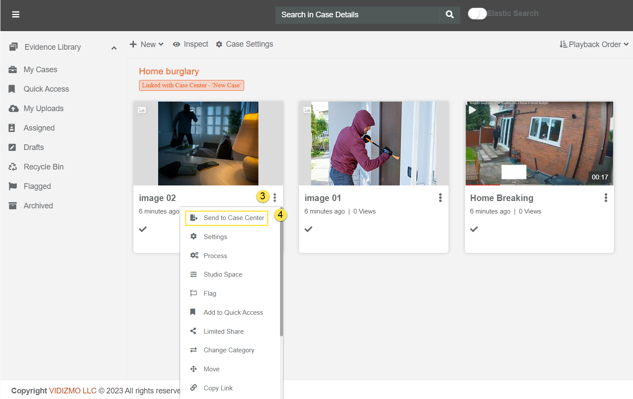Go to Recycle Bin
Screen dimensions: 633x399
(x=43, y=167)
